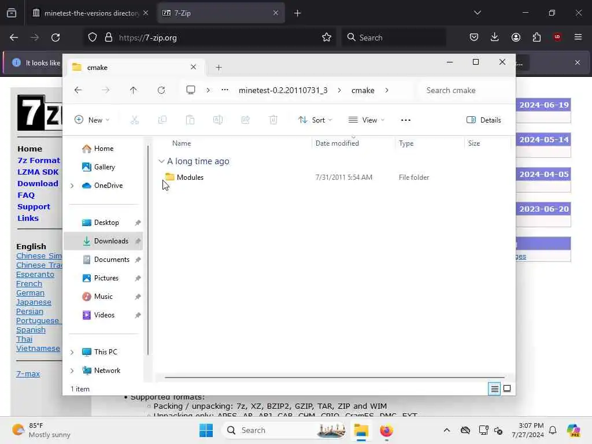The image size is (592, 444).
Task: Click the Cut icon in Explorer toolbar
Action: 134,120
